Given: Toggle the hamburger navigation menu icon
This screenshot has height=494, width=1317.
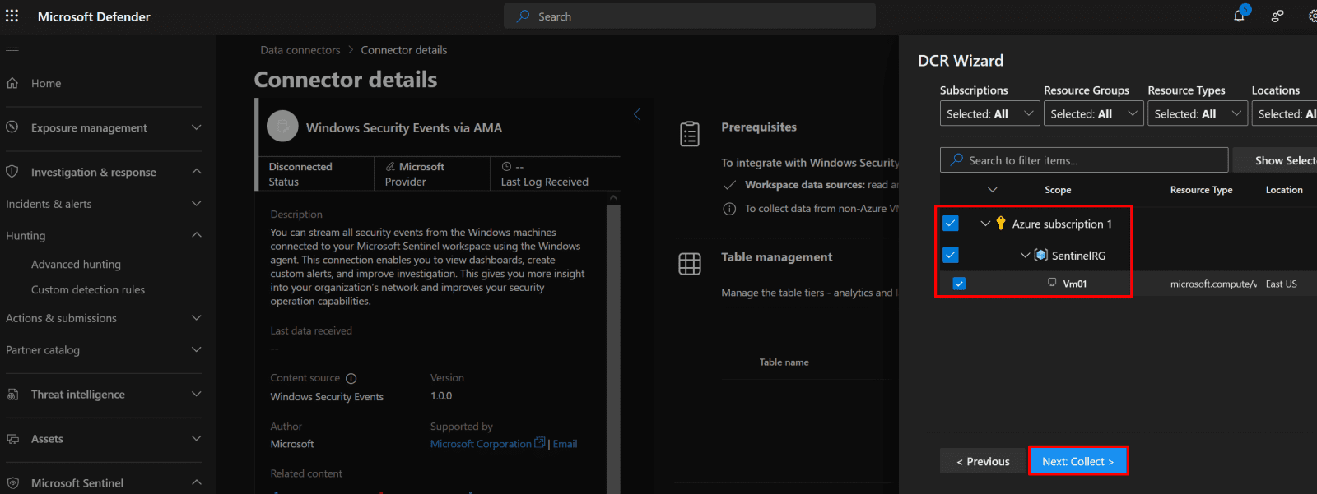Looking at the screenshot, I should coord(12,50).
